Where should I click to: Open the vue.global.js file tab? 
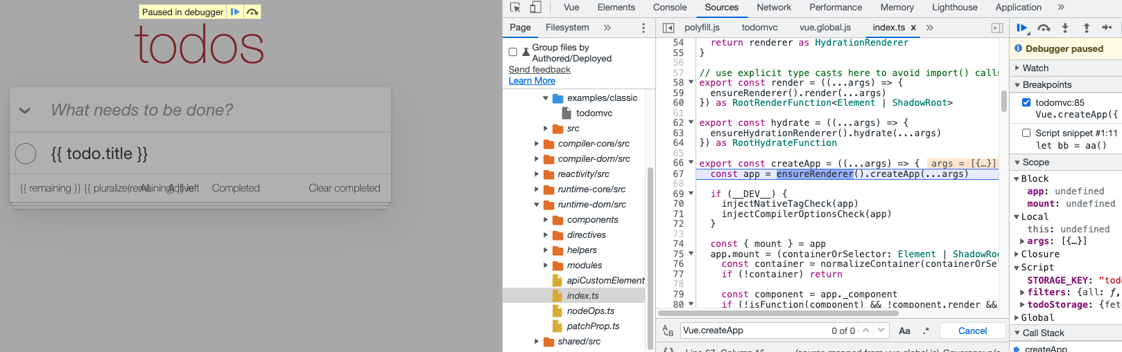tap(825, 28)
